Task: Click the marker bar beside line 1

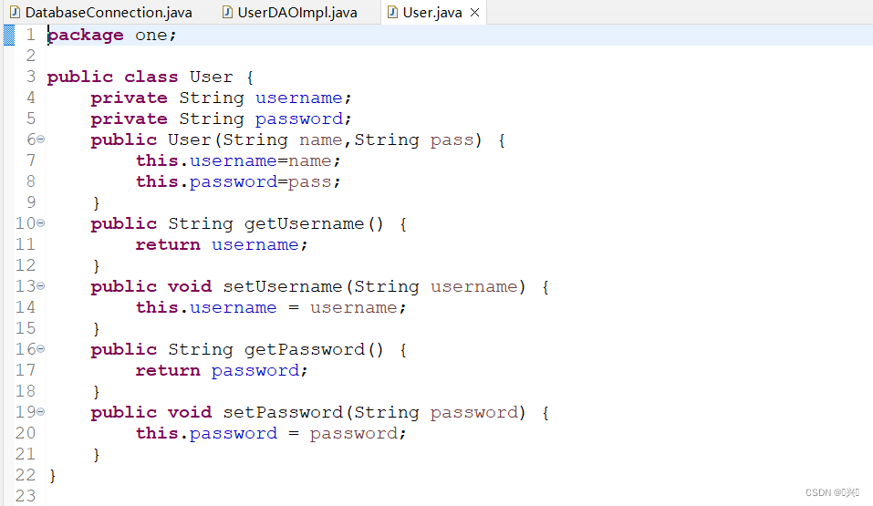Action: pos(9,35)
